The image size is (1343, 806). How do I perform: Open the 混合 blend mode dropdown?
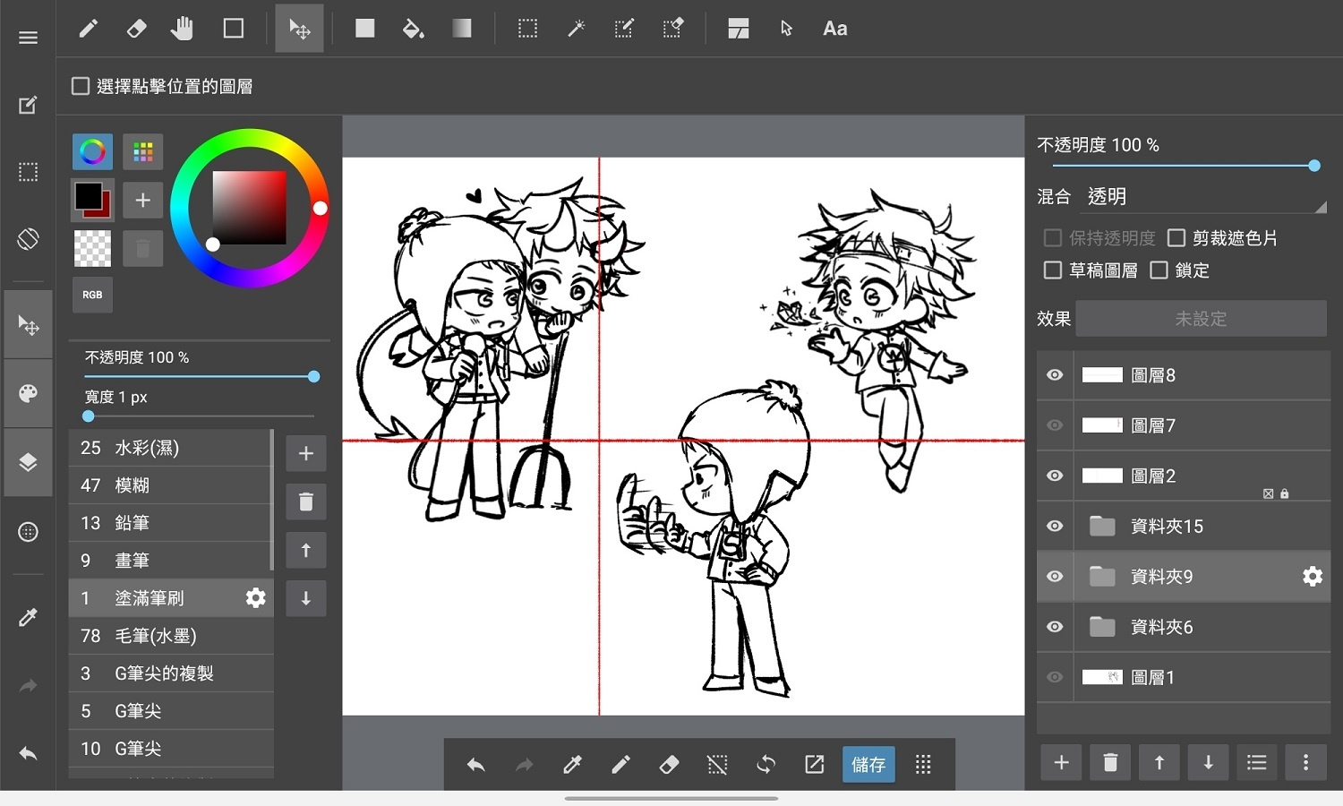click(1204, 196)
